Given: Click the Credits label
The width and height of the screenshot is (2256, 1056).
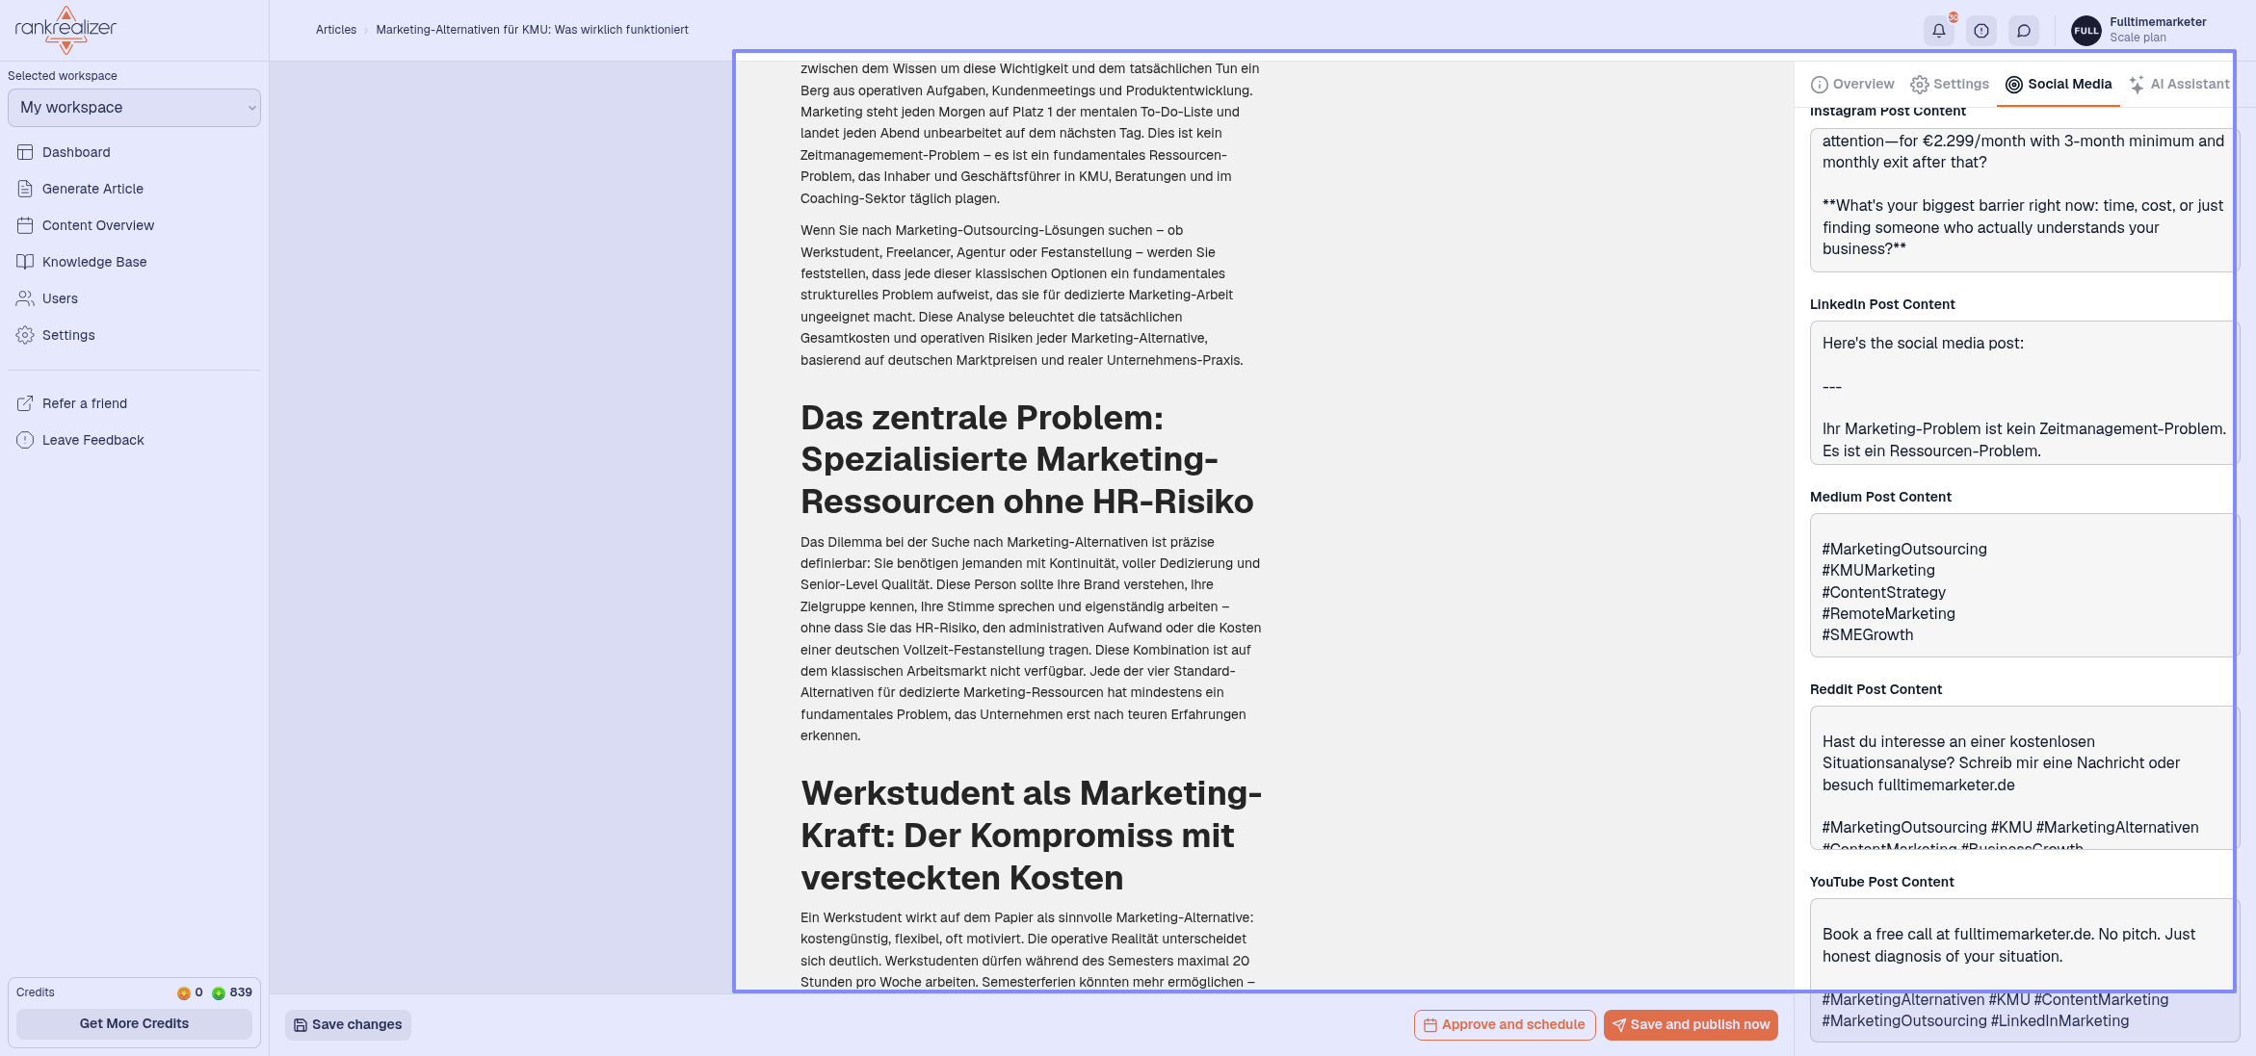Looking at the screenshot, I should 36,992.
